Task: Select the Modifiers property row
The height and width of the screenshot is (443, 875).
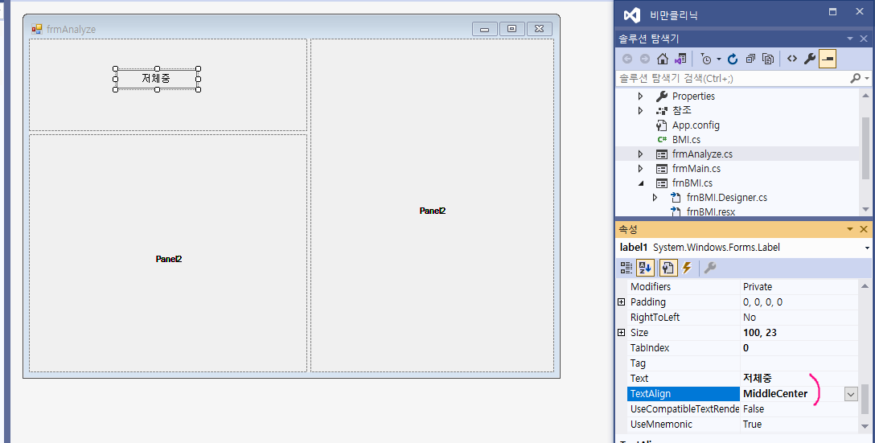Action: point(743,287)
